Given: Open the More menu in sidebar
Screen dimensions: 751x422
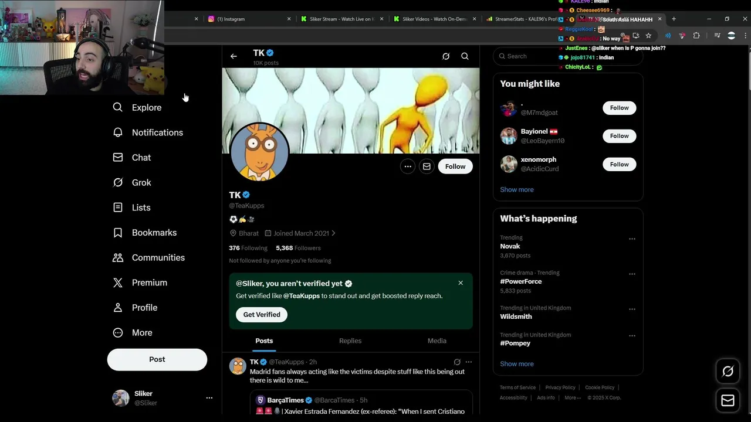Looking at the screenshot, I should point(133,332).
